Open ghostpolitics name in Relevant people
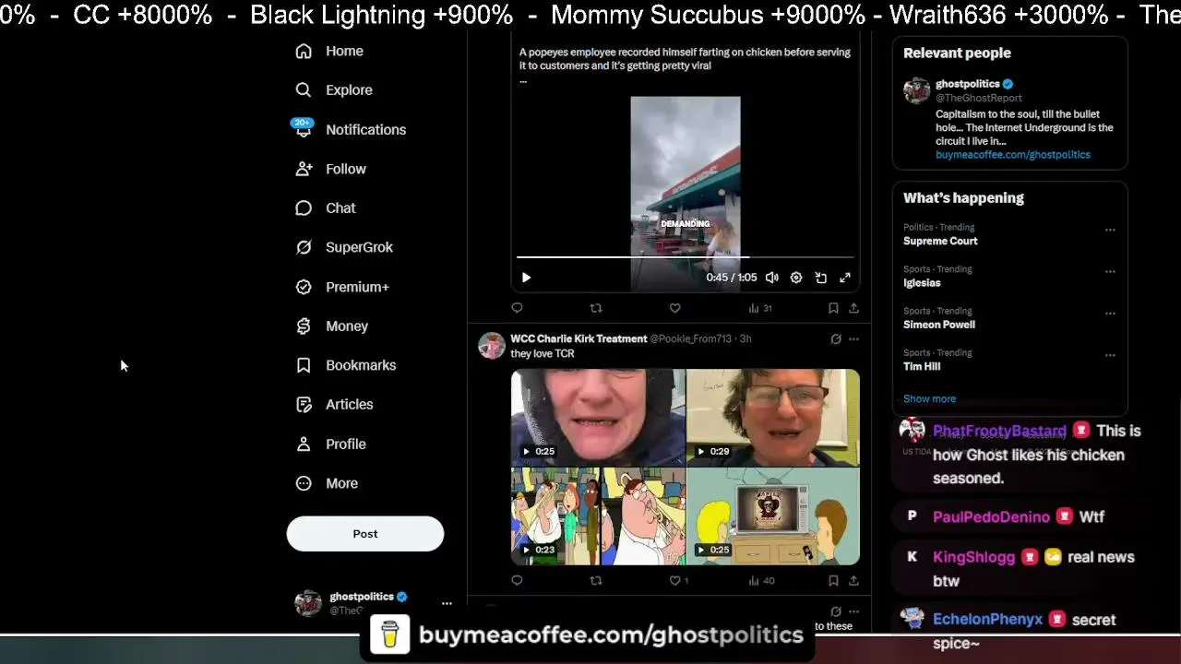1181x664 pixels. [x=968, y=84]
